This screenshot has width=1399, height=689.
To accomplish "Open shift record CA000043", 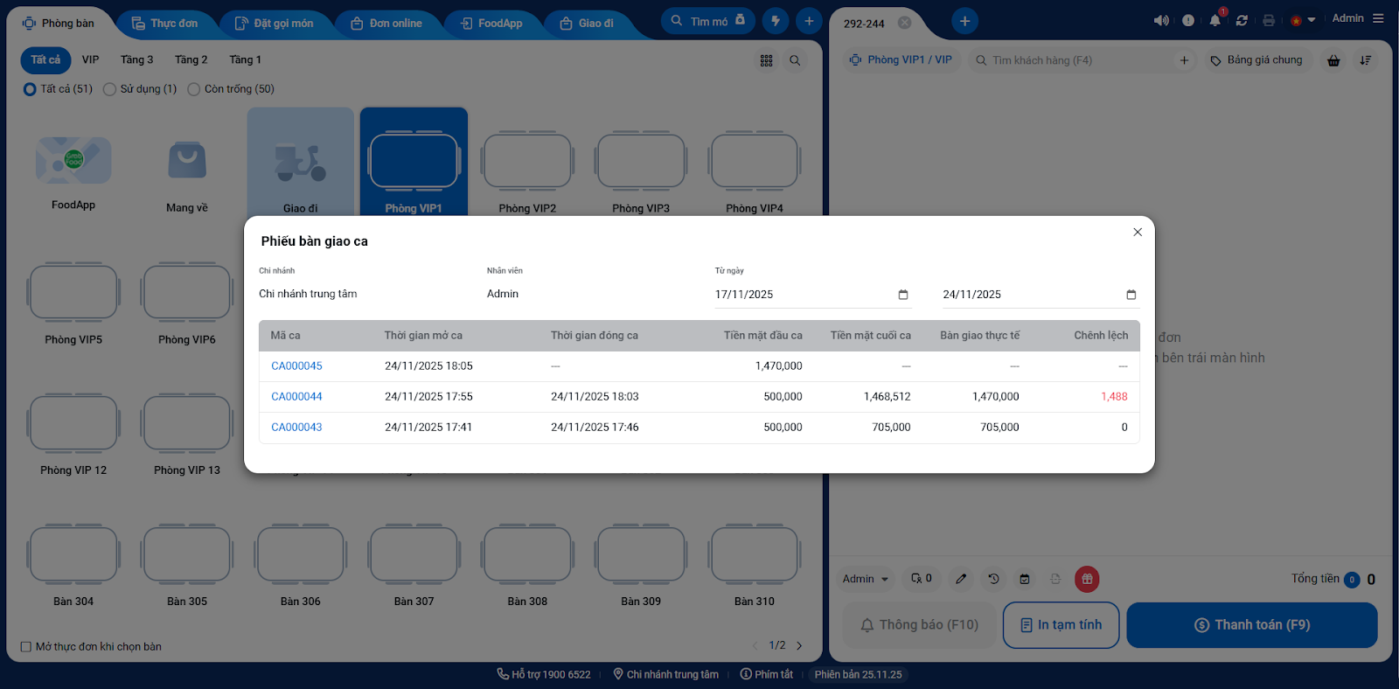I will (296, 428).
